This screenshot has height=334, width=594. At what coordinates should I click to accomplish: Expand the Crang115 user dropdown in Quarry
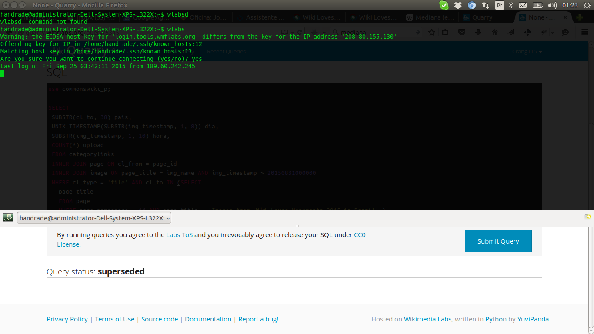527,51
